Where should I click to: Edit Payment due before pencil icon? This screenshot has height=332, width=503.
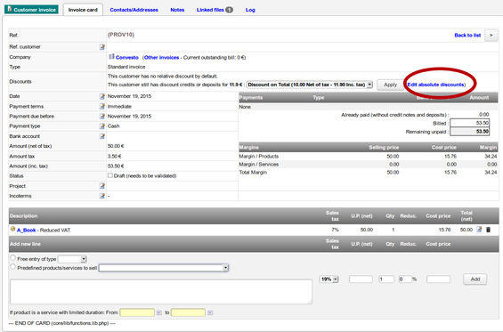[x=102, y=116]
